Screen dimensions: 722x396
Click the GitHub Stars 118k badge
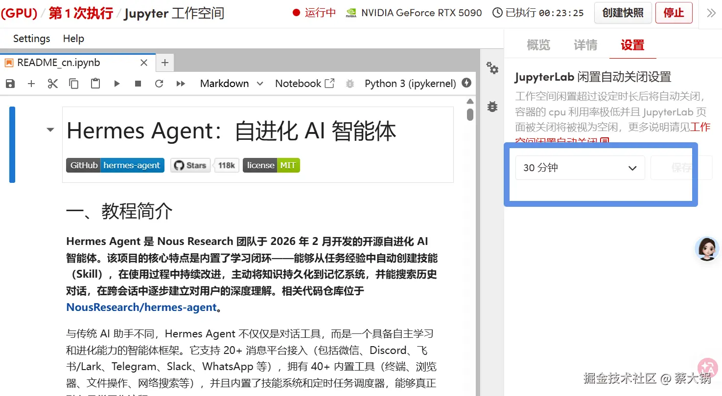point(205,165)
